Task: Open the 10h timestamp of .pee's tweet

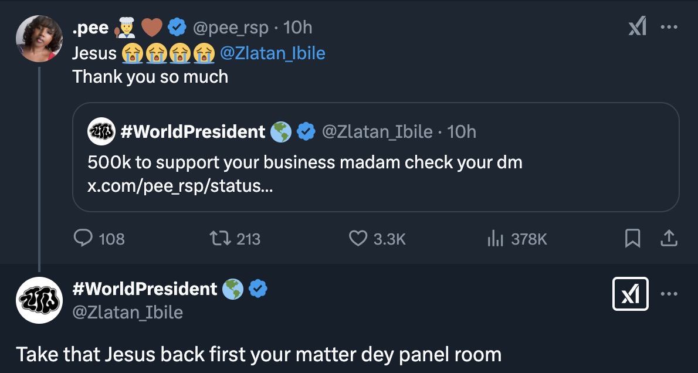Action: (x=297, y=27)
